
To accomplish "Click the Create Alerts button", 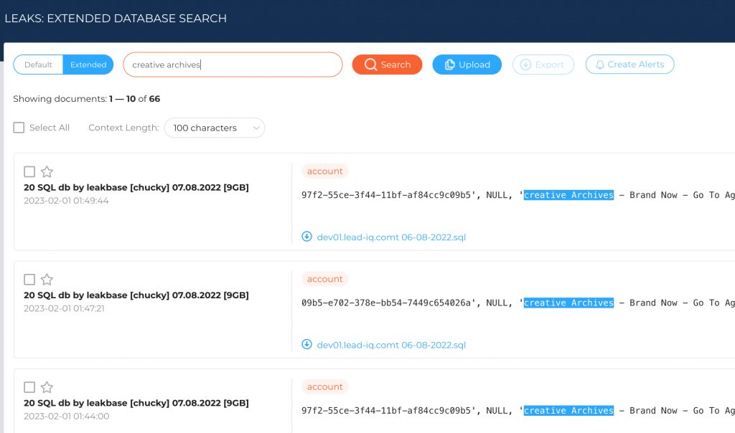I will [x=630, y=65].
